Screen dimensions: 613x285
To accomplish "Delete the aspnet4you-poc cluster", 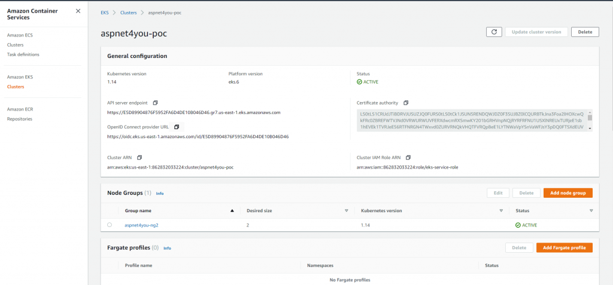I will 585,32.
